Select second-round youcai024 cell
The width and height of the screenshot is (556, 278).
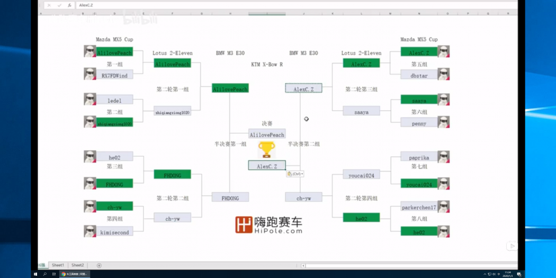point(361,174)
